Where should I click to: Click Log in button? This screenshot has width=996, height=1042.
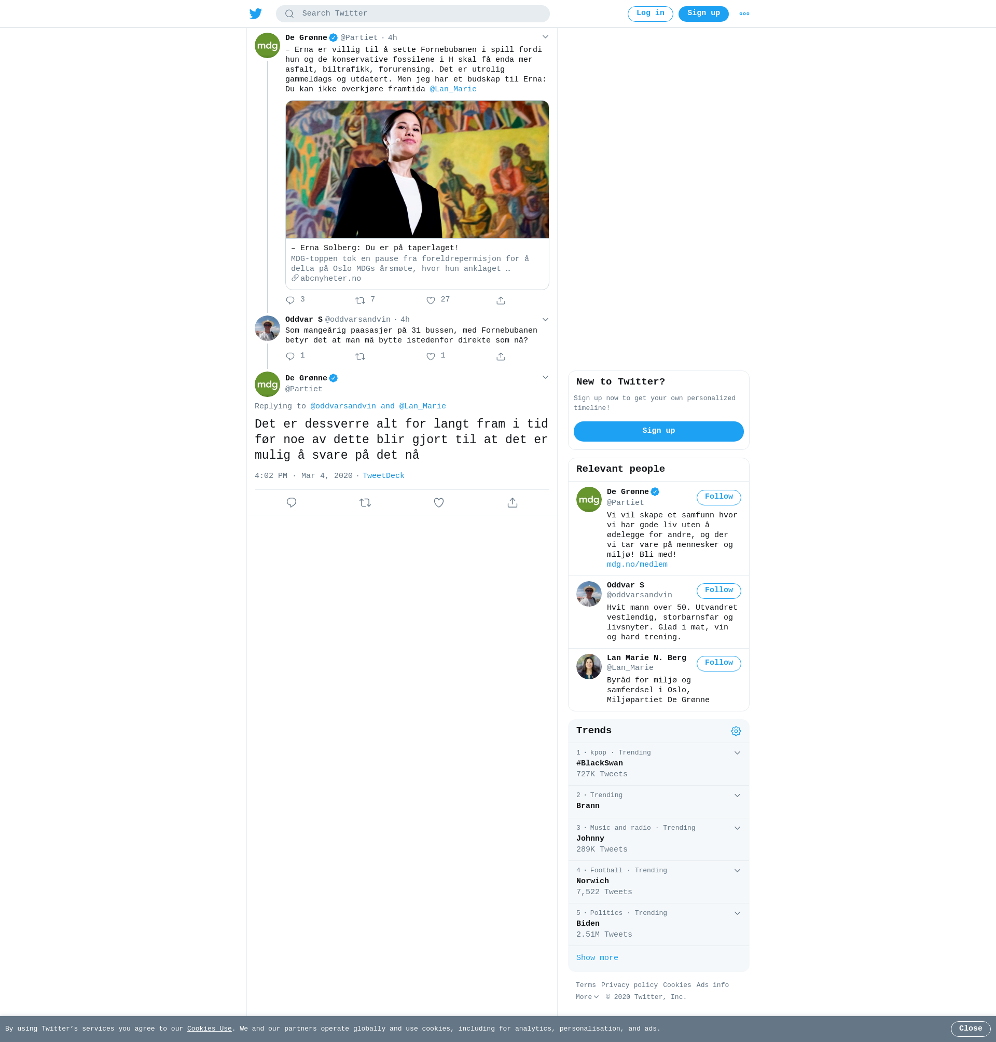(x=651, y=14)
